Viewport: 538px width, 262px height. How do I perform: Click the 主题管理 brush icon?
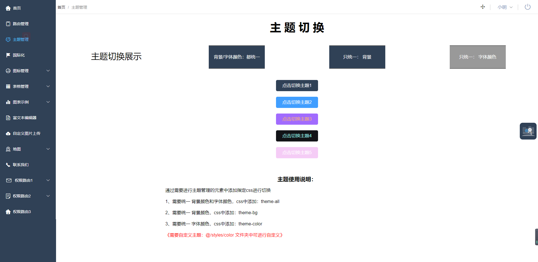8,39
